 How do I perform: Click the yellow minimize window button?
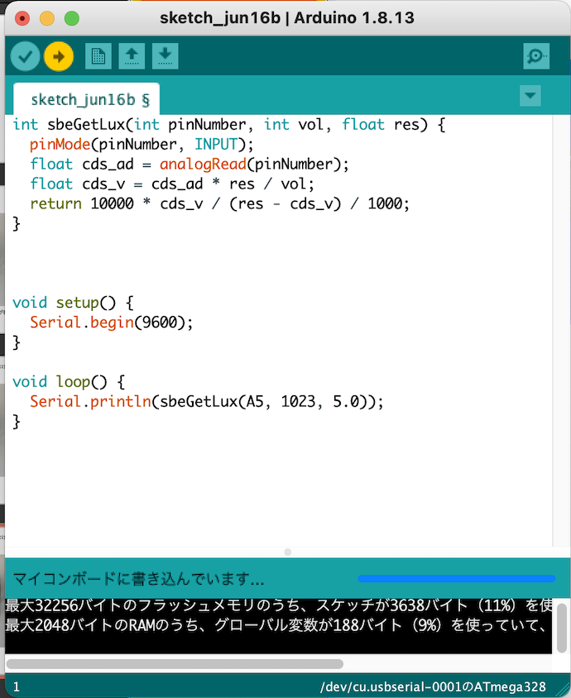click(x=47, y=18)
